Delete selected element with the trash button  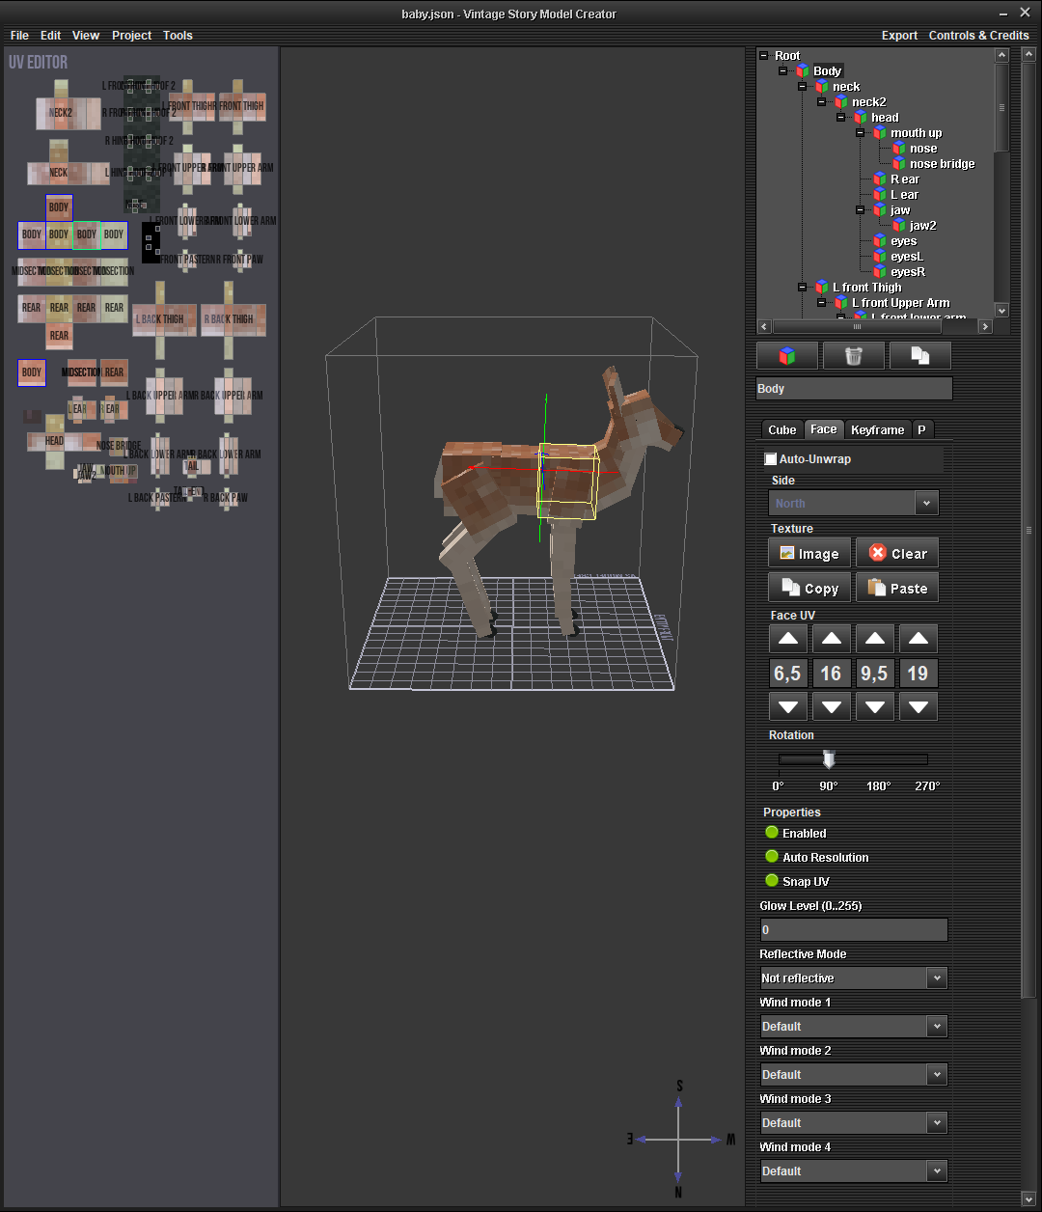pos(853,356)
